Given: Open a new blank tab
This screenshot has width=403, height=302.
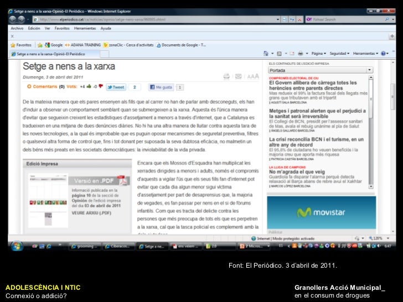Looking at the screenshot, I should point(104,54).
